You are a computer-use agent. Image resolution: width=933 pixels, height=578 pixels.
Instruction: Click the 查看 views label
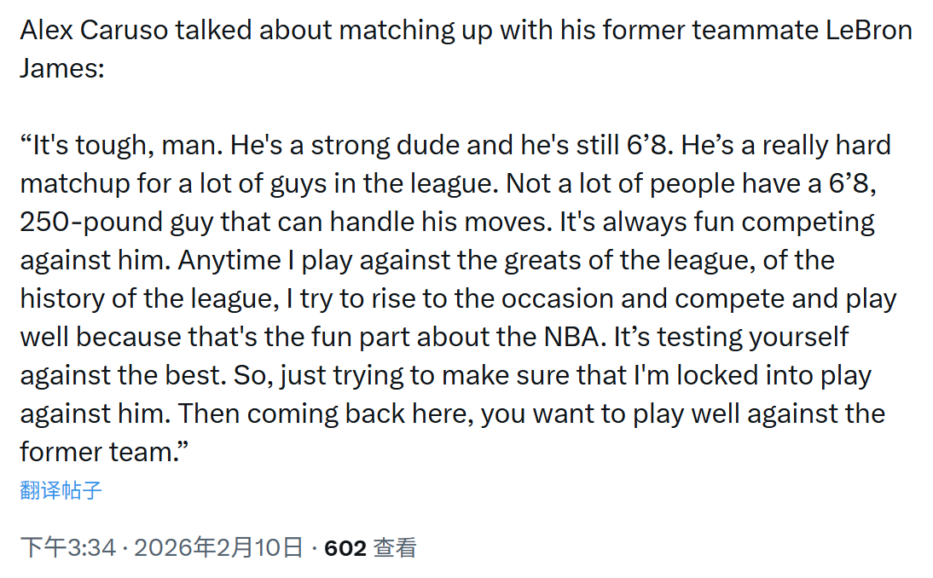pyautogui.click(x=395, y=547)
